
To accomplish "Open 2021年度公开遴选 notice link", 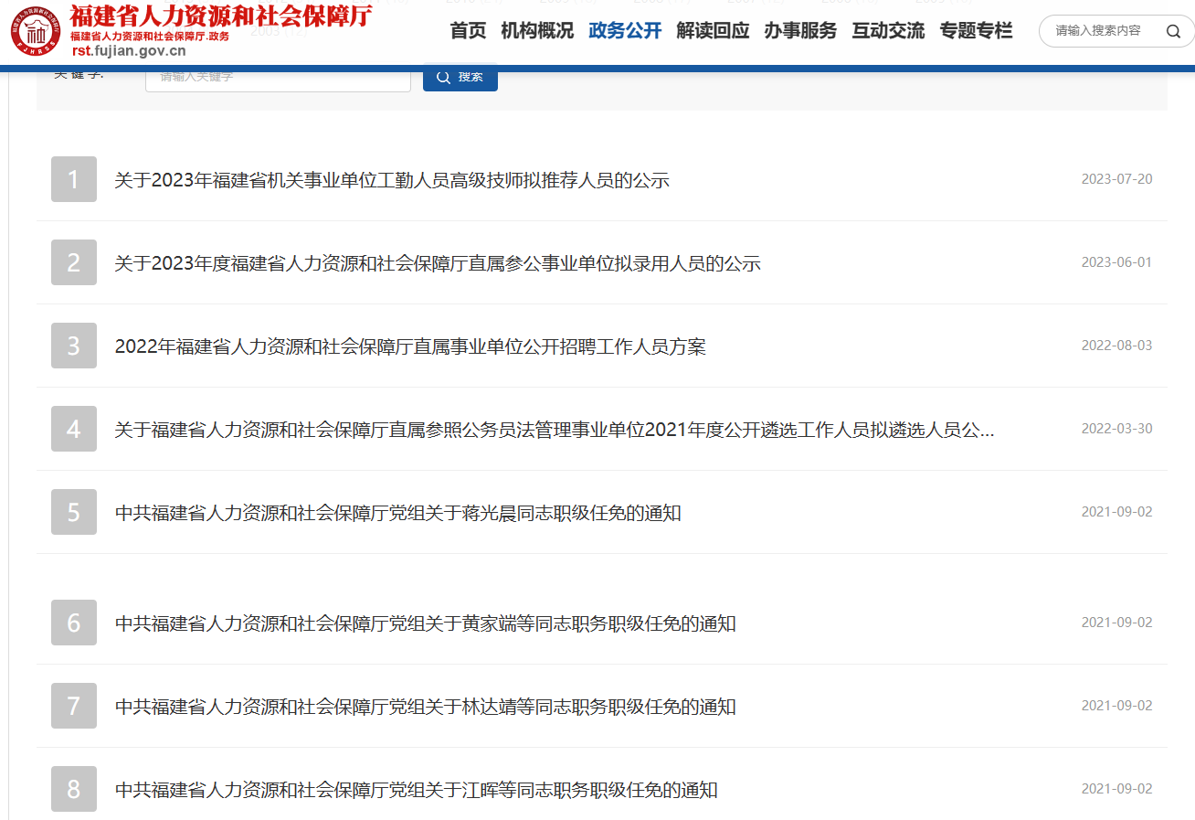I will [x=554, y=431].
